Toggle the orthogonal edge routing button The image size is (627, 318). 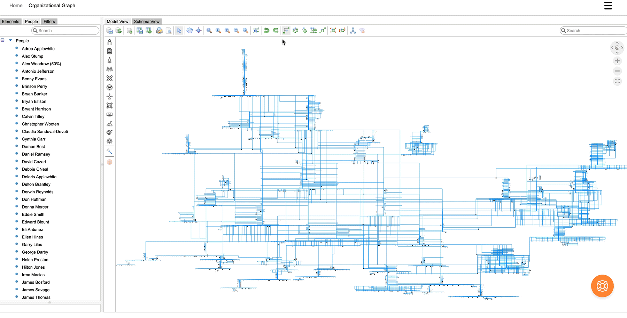pyautogui.click(x=286, y=31)
